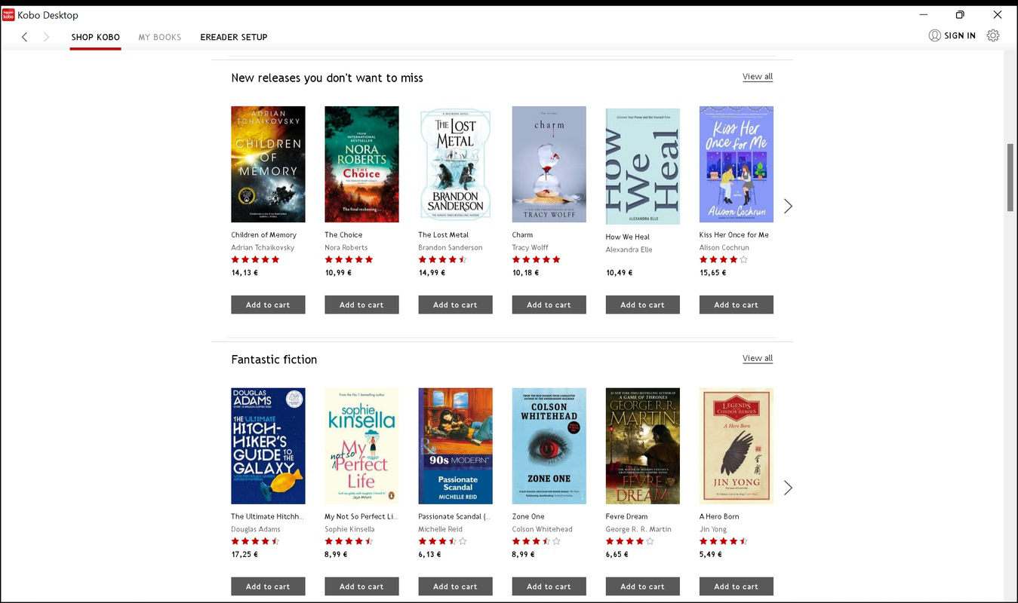Click author name Brandon Sanderson
The image size is (1018, 603).
coord(451,247)
